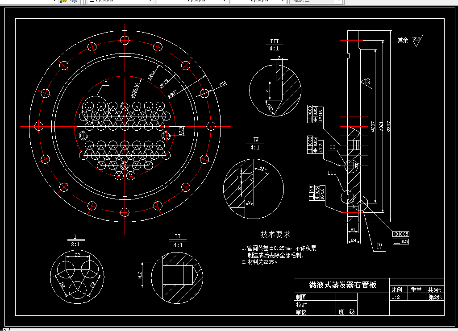Click the detail II 4:1 view label
The image size is (458, 331).
[x=178, y=241]
